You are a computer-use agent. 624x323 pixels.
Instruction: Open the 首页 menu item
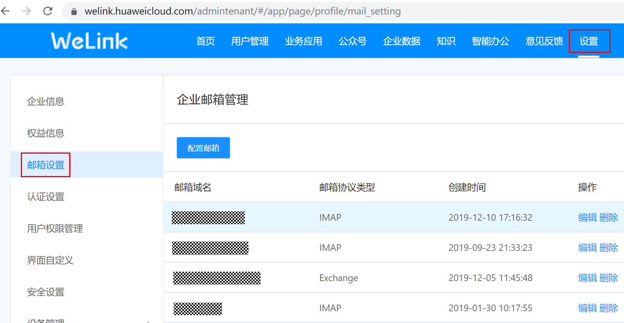tap(206, 41)
